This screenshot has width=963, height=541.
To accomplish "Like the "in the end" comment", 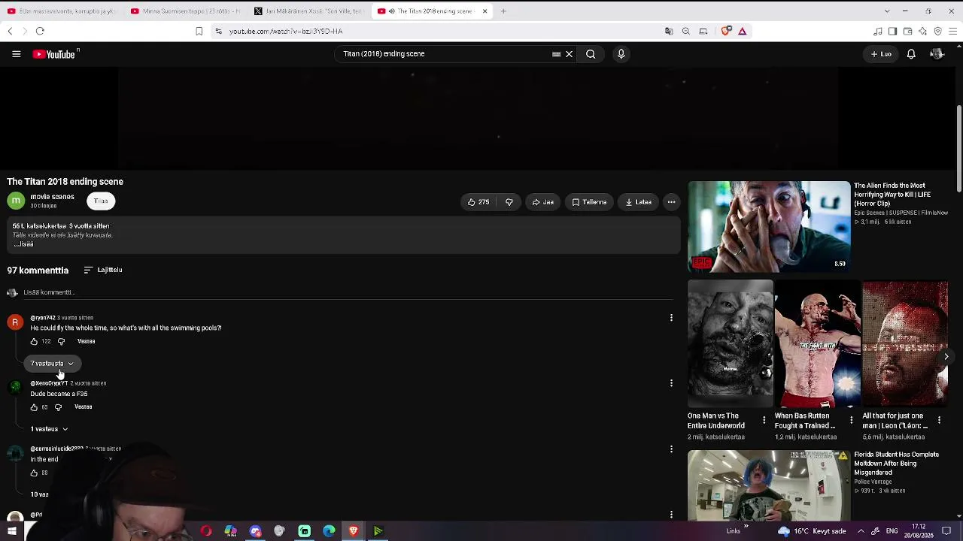I will (34, 473).
